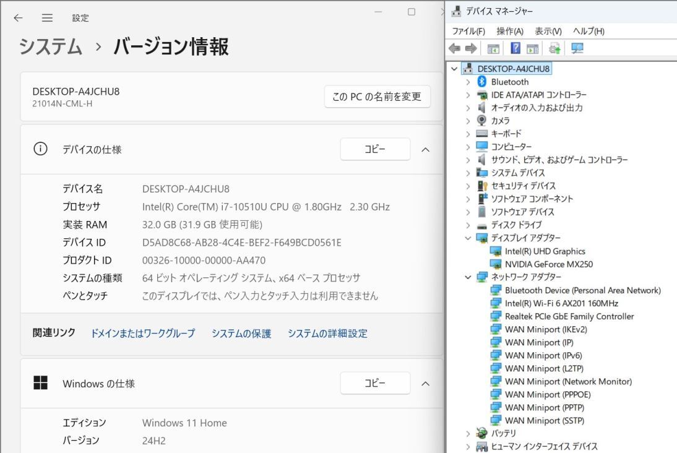Click the Intel(R) UHD Graphics adapter icon
The height and width of the screenshot is (453, 677).
496,251
